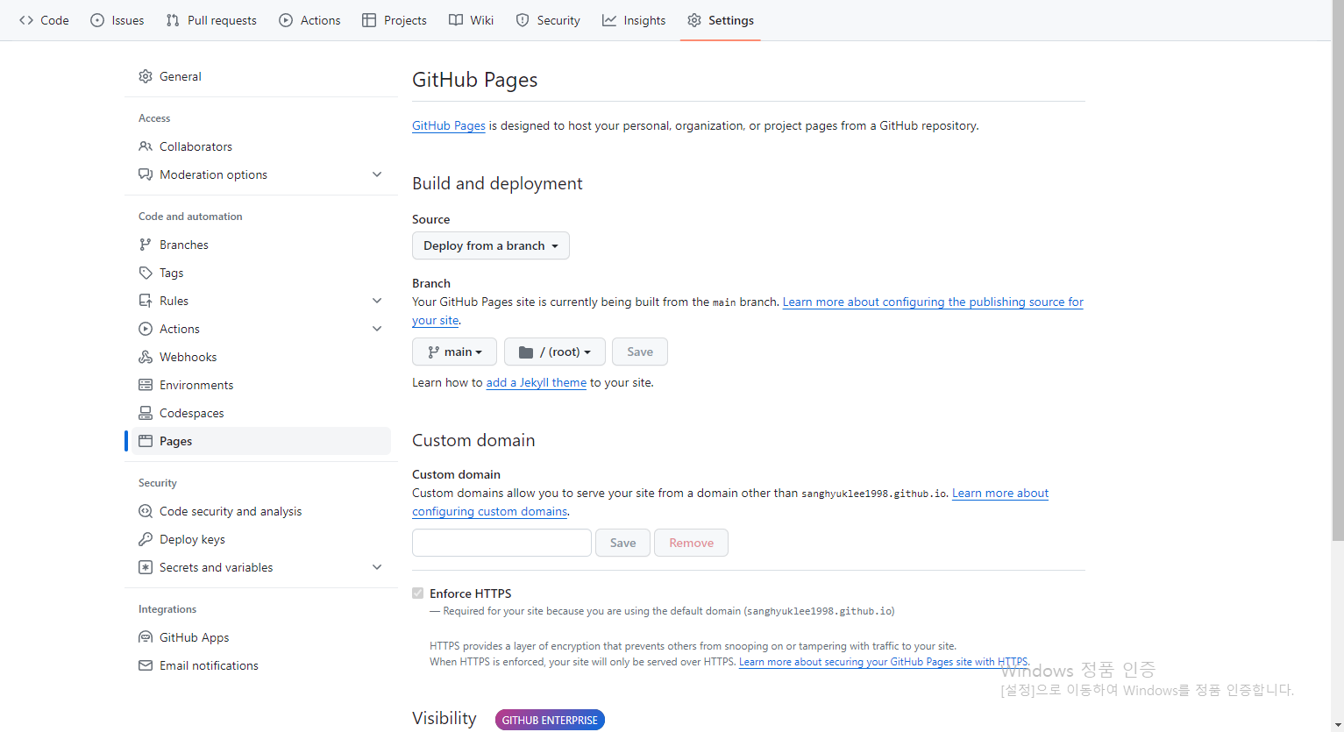
Task: Click the Issues circle icon
Action: (97, 20)
